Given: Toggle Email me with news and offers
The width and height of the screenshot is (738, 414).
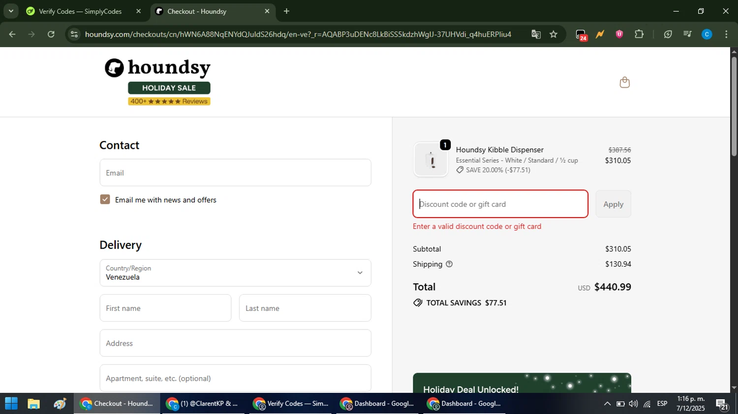Looking at the screenshot, I should pos(105,199).
